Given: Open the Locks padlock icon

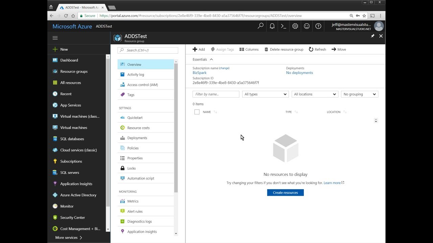Looking at the screenshot, I should point(122,168).
